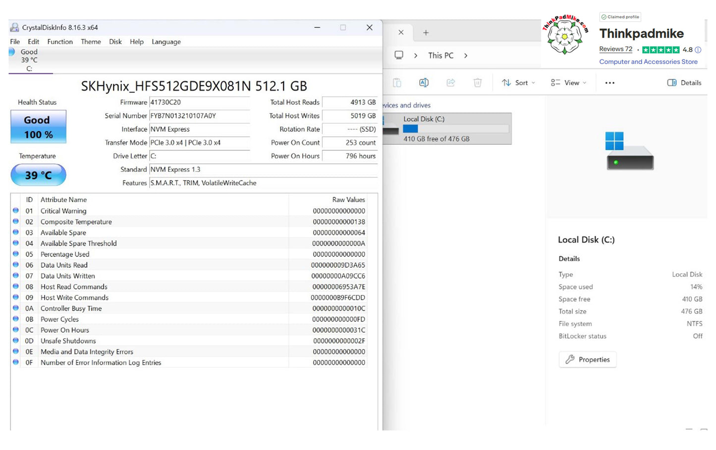
Task: Click the computer monitor icon in address bar
Action: click(399, 55)
